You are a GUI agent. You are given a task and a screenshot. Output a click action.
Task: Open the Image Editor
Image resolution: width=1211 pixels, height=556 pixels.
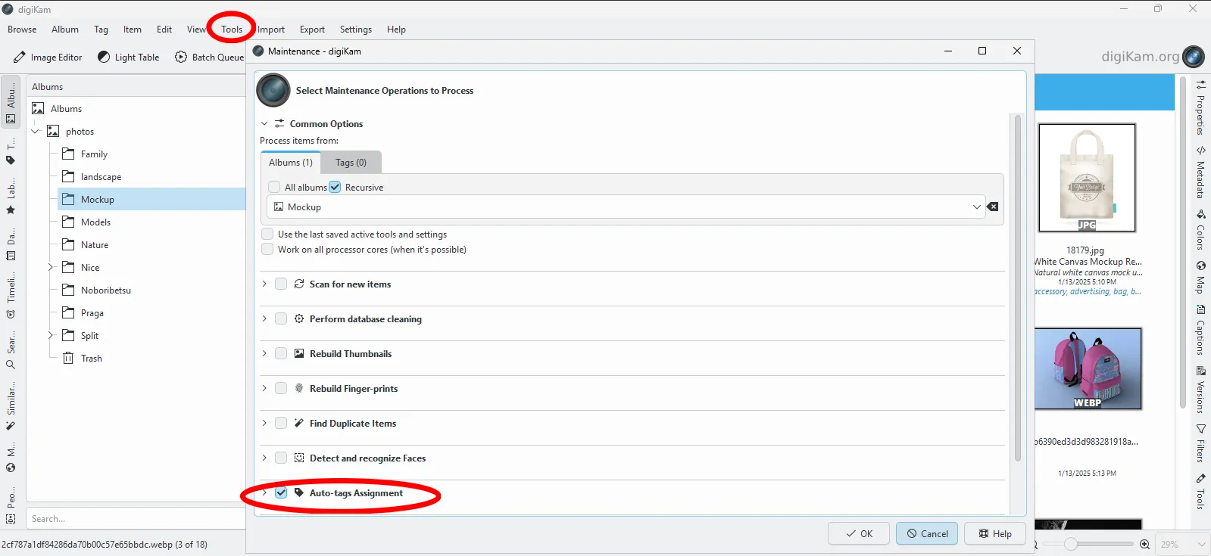pos(48,57)
